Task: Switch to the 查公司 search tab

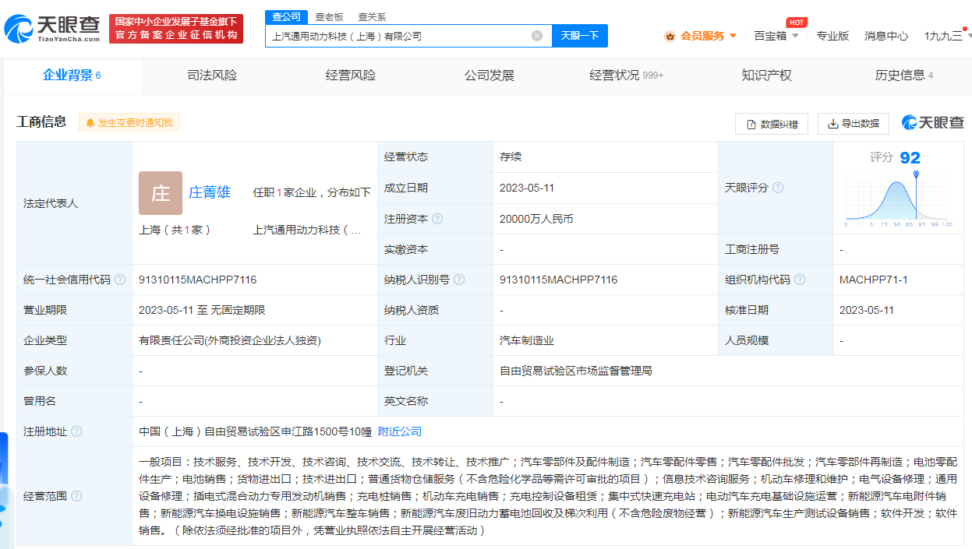Action: point(287,17)
